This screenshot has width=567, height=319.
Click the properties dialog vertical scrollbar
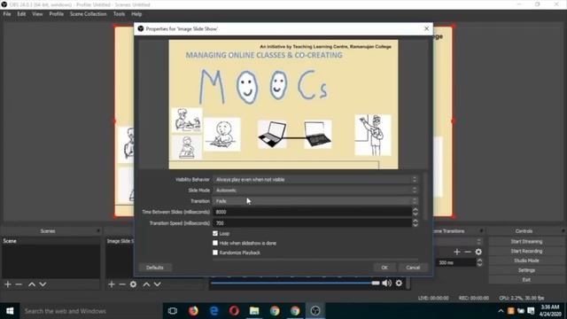coord(425,196)
